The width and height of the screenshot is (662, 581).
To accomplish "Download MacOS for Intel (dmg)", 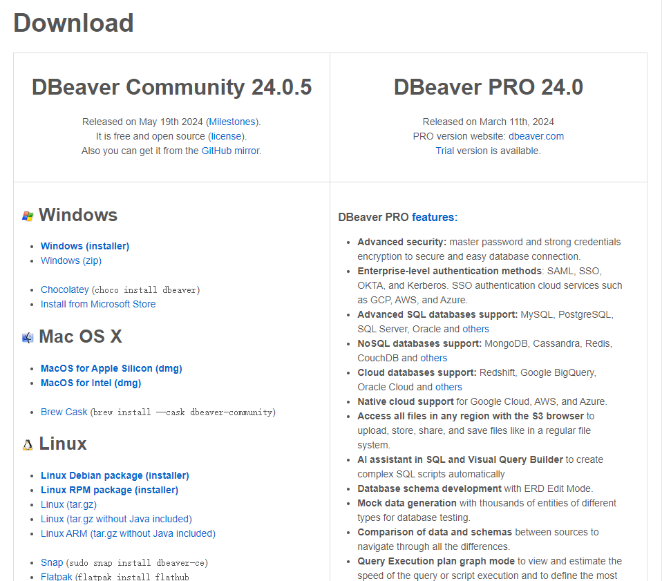I will click(x=91, y=383).
